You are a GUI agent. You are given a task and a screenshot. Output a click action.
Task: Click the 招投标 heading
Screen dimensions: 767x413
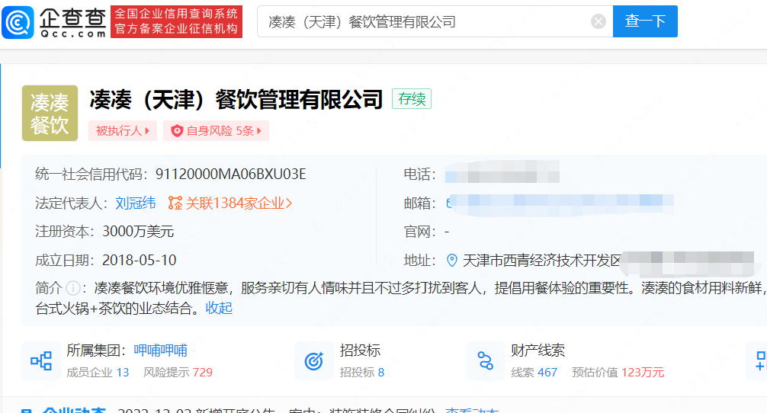360,350
